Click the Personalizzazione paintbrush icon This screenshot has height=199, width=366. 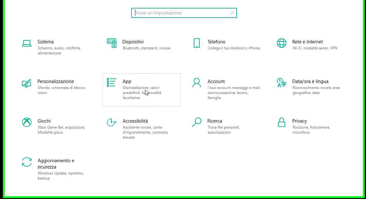(x=27, y=83)
